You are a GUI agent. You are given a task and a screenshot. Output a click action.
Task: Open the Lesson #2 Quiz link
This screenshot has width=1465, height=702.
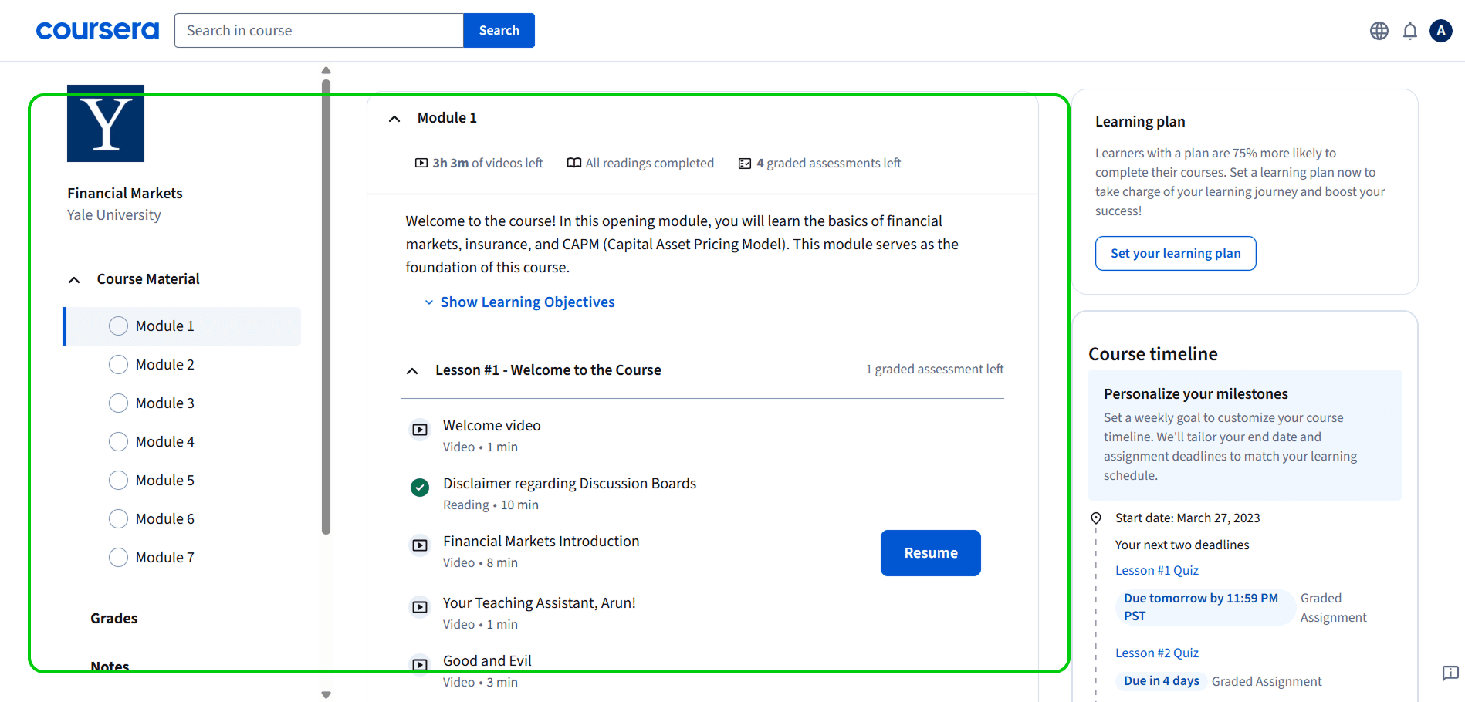pyautogui.click(x=1157, y=653)
